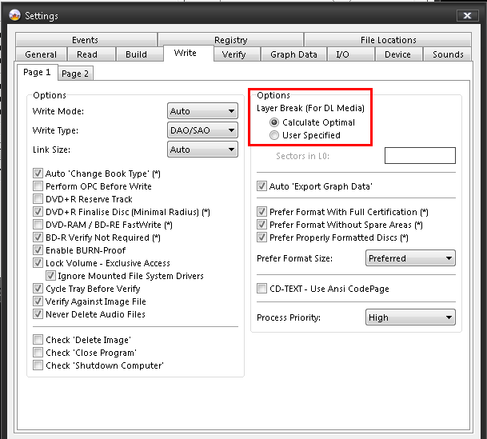Switch to the Verify tab

(x=234, y=54)
